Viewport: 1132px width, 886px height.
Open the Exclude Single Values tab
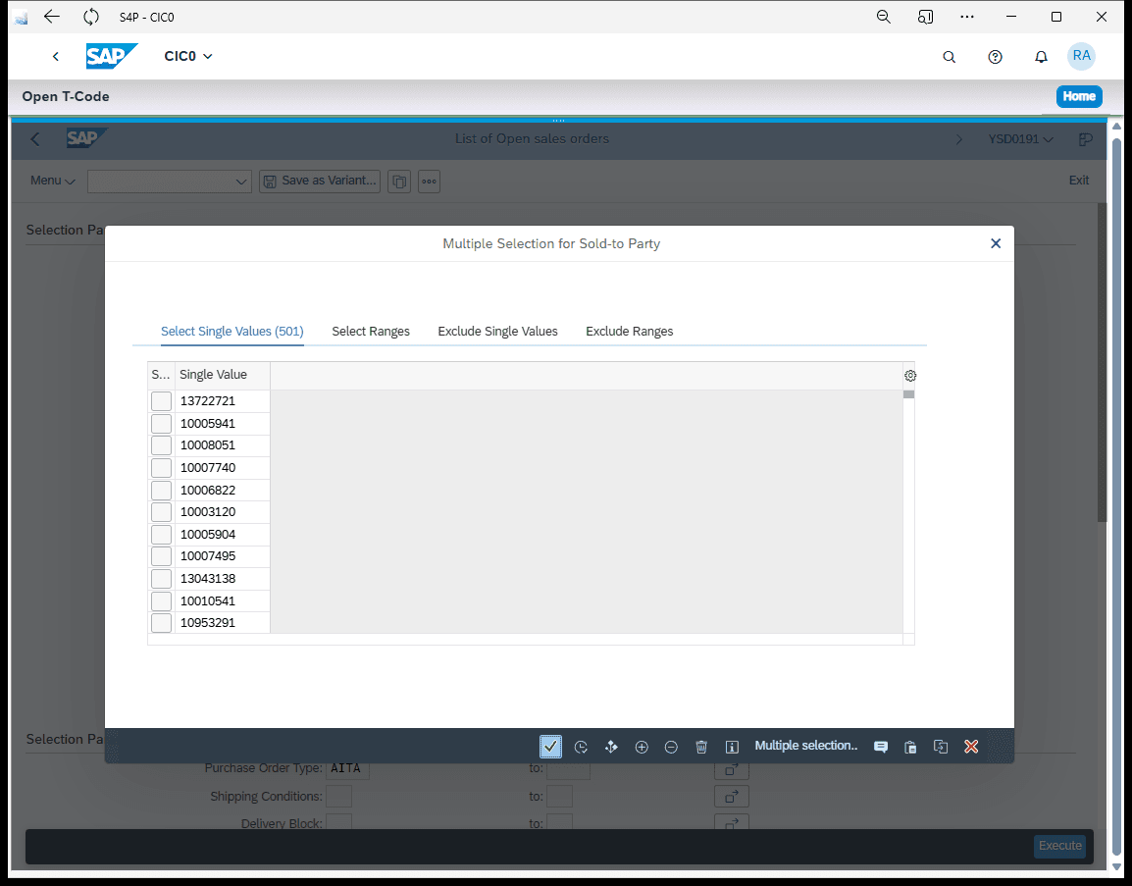(497, 332)
